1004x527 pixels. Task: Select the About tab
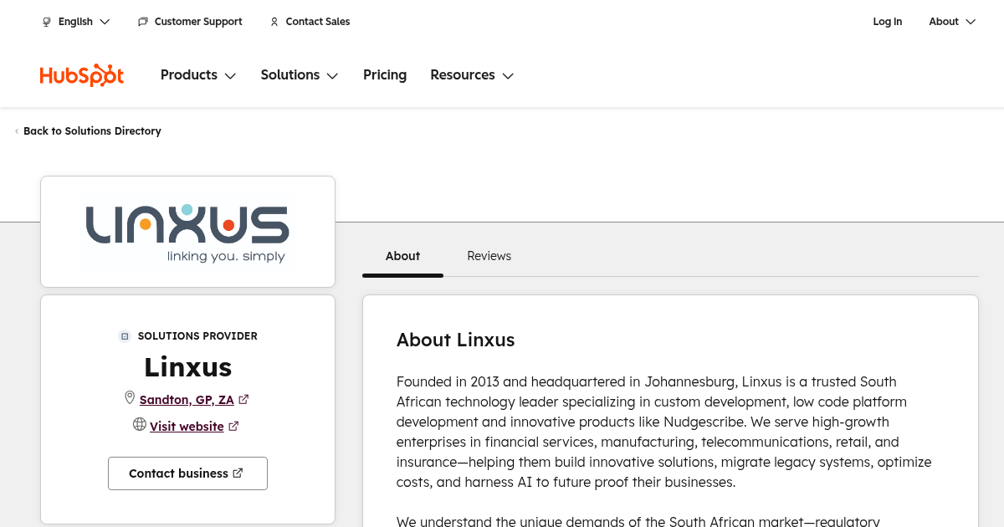pos(402,256)
